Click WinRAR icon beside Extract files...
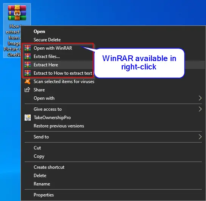Screen dimensions: 206x201 28,57
